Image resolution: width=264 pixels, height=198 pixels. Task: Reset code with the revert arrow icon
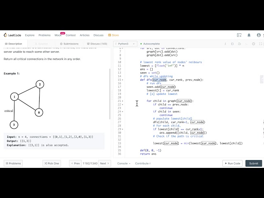pos(239,44)
